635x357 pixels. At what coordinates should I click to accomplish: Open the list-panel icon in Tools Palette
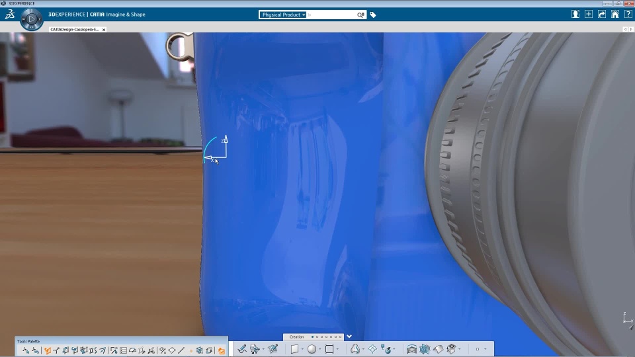point(124,350)
